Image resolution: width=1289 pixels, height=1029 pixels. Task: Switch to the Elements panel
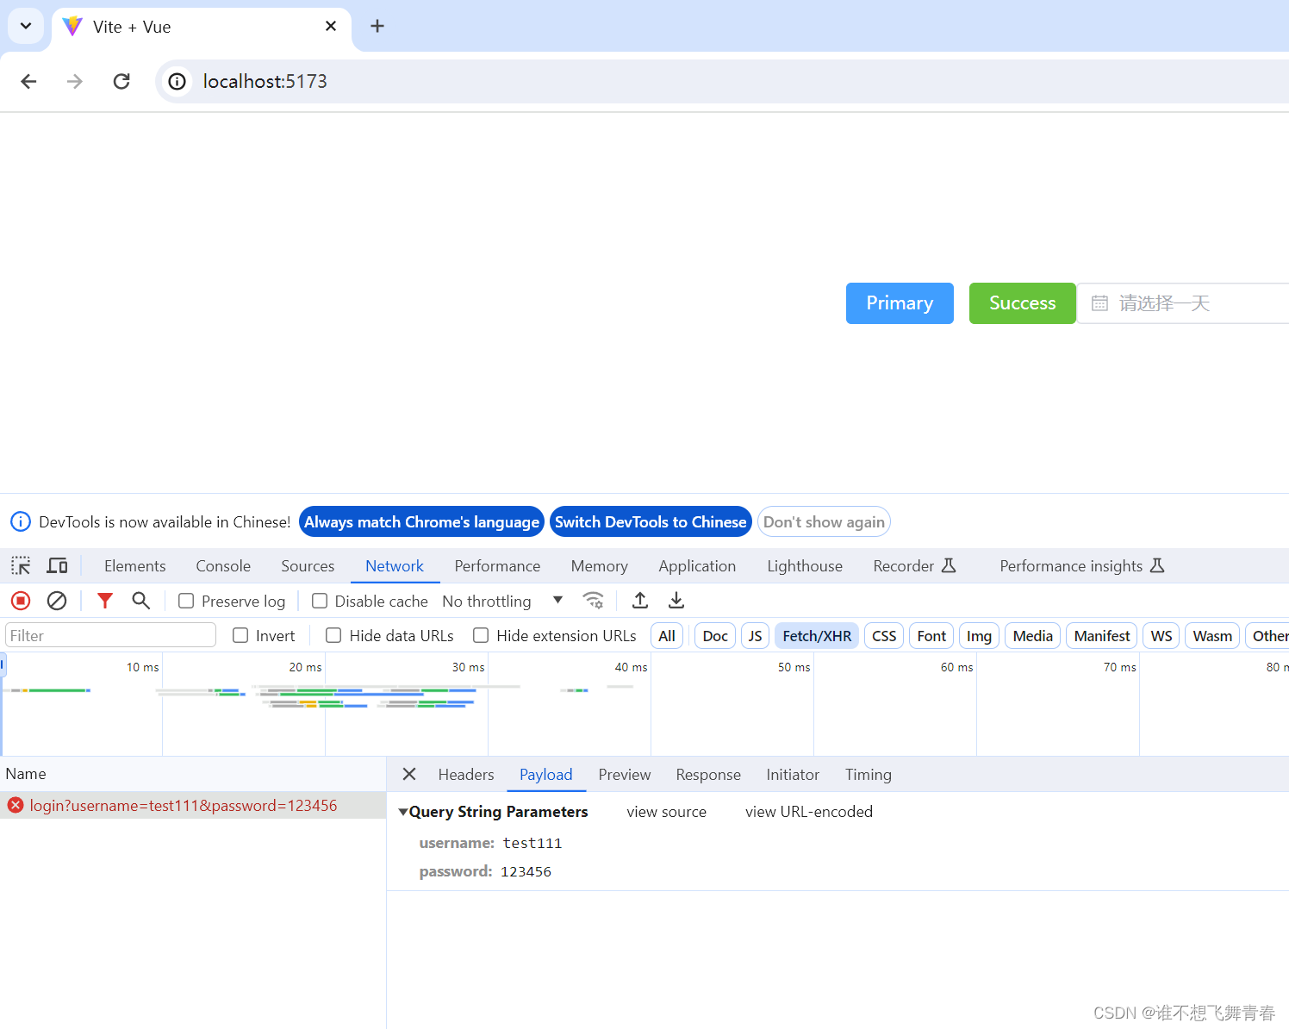pyautogui.click(x=135, y=565)
